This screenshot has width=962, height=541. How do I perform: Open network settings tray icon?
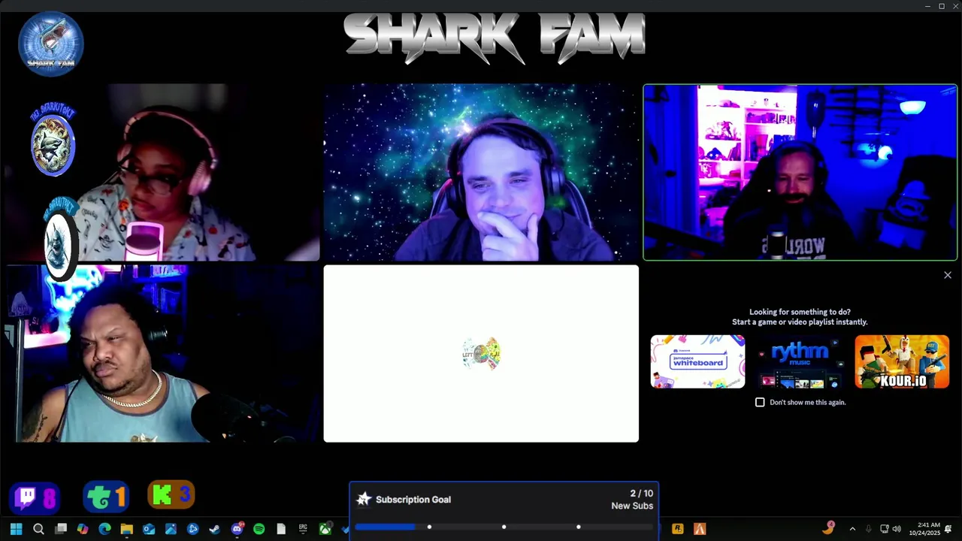[884, 529]
